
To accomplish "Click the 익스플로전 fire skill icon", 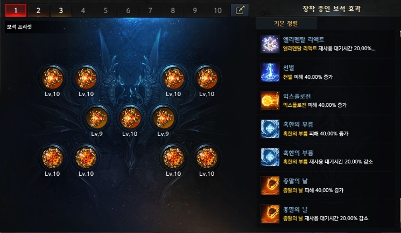I will coord(270,100).
